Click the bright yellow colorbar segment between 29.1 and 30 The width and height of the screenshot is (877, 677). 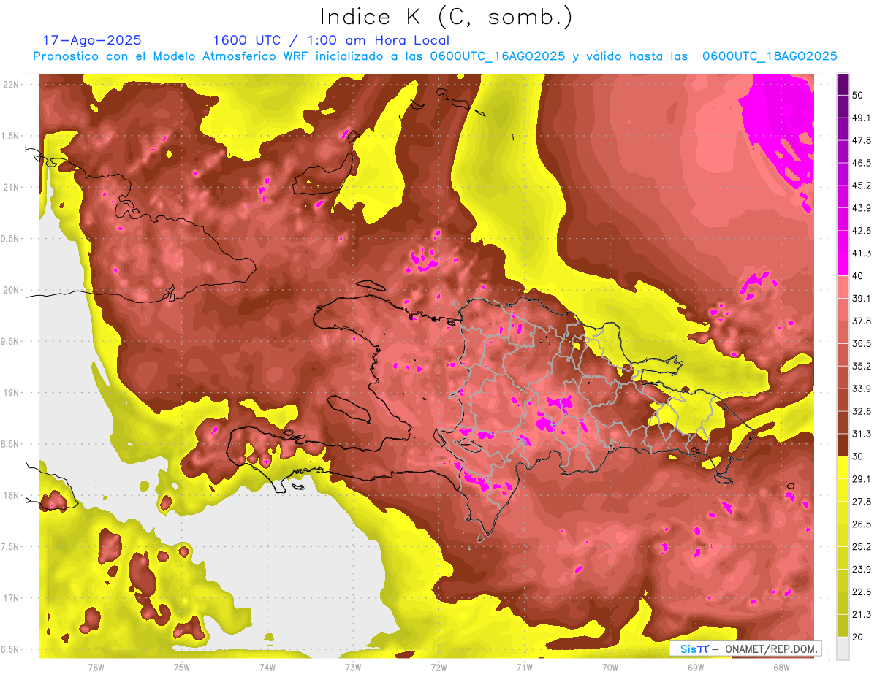click(x=843, y=467)
